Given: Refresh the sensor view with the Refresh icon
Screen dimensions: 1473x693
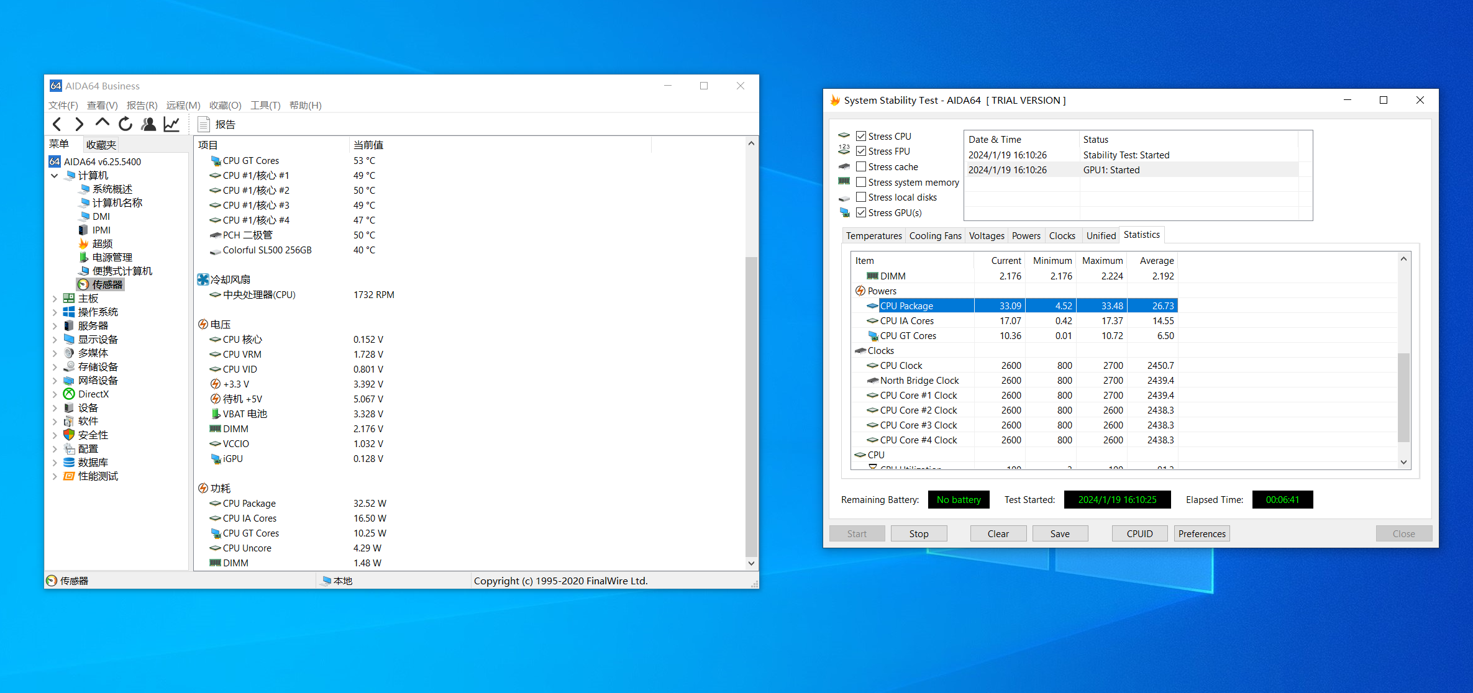Looking at the screenshot, I should (x=125, y=124).
